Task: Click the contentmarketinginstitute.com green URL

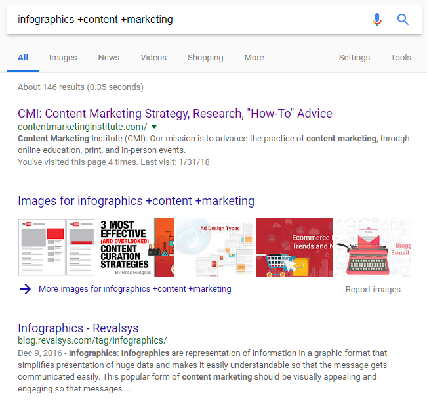Action: 82,127
